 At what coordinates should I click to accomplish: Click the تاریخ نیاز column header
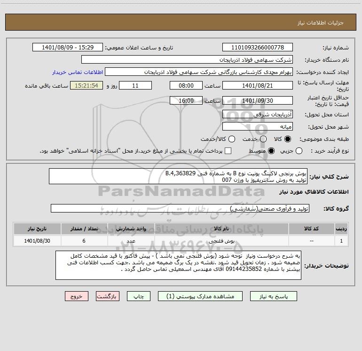[37, 229]
